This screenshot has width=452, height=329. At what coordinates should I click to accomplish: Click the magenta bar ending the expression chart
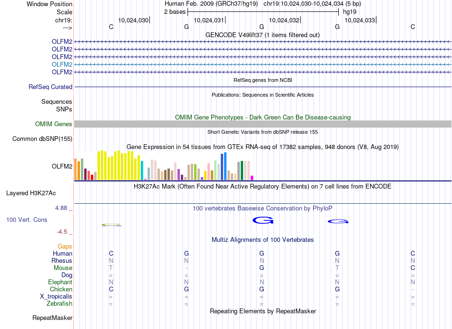coord(252,178)
